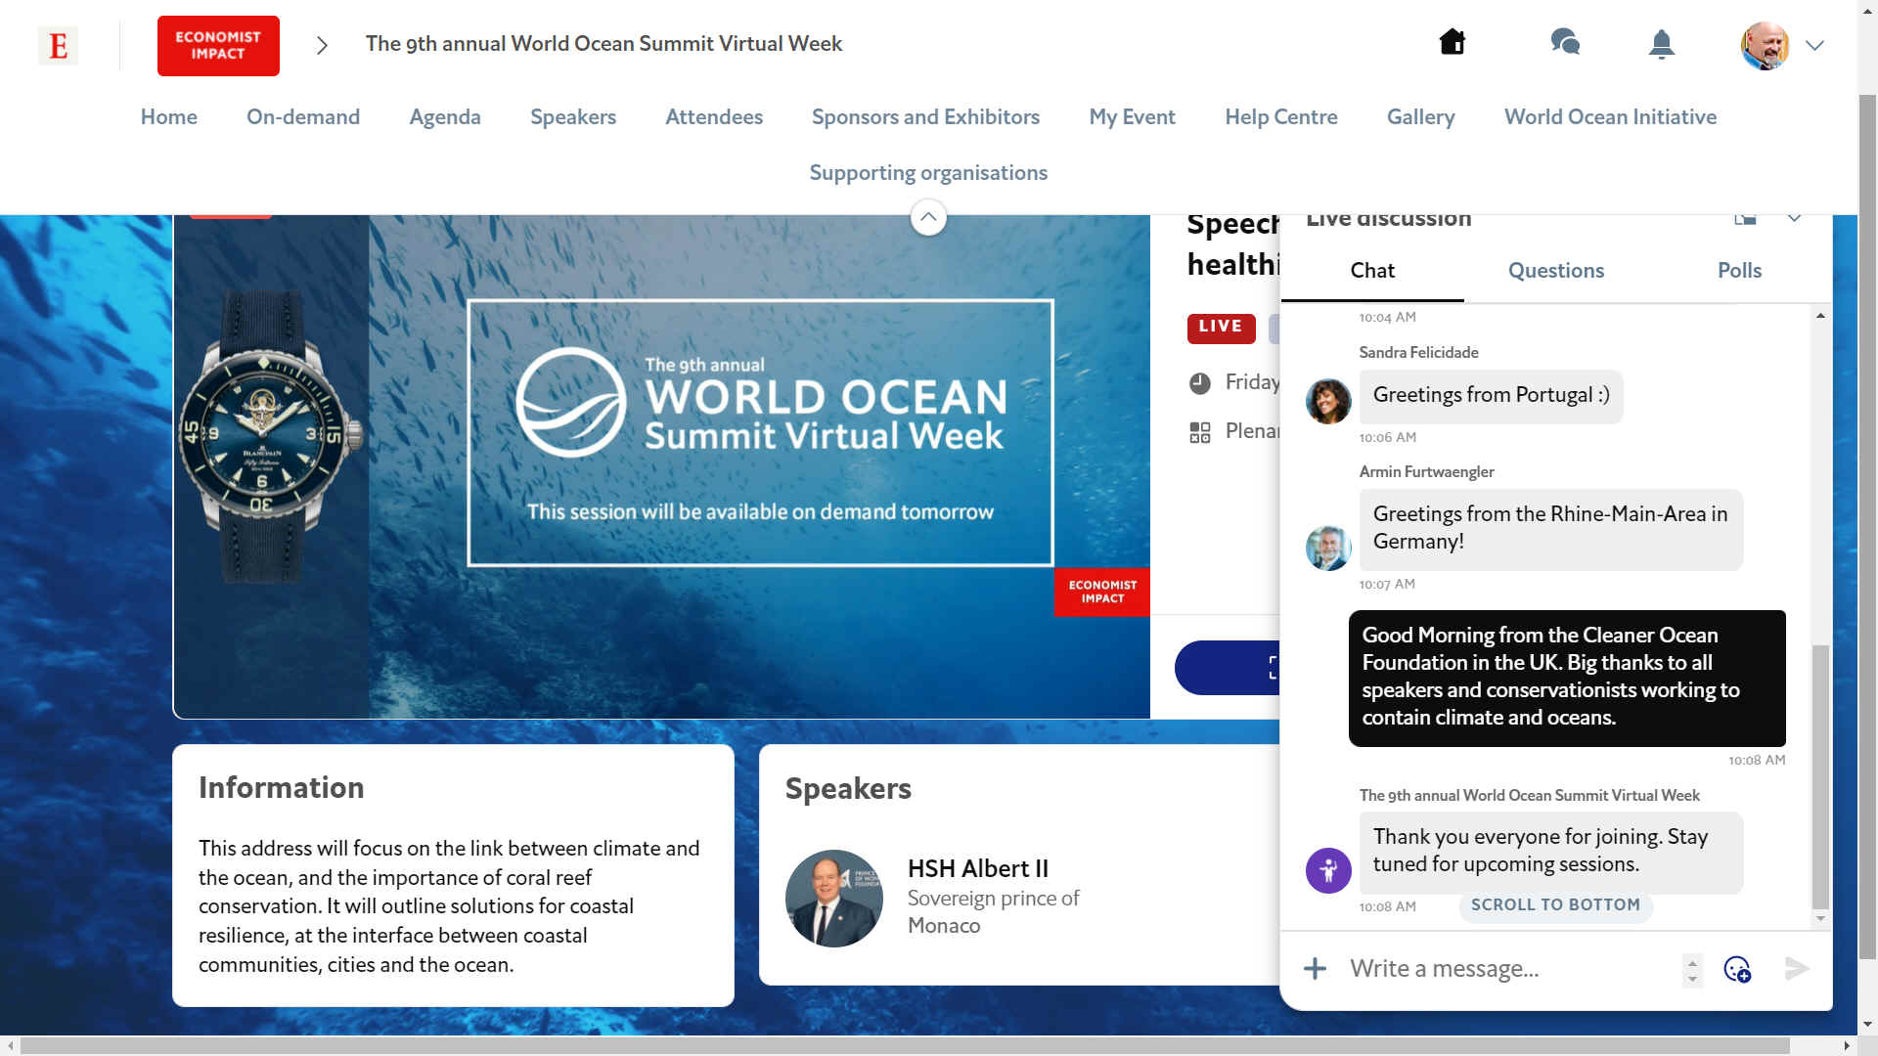Click the user profile avatar

pos(1765,46)
